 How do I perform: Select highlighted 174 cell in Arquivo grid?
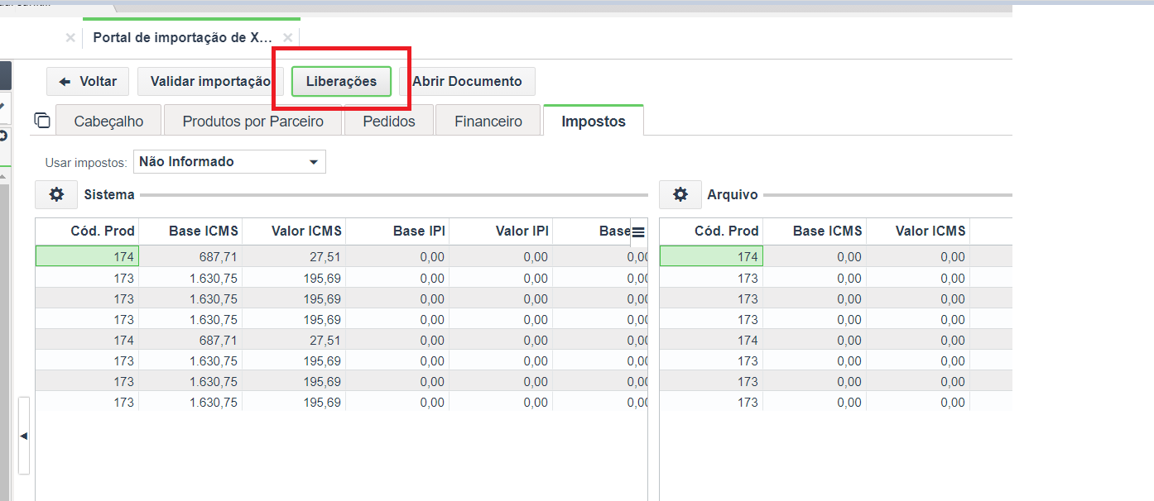coord(711,256)
